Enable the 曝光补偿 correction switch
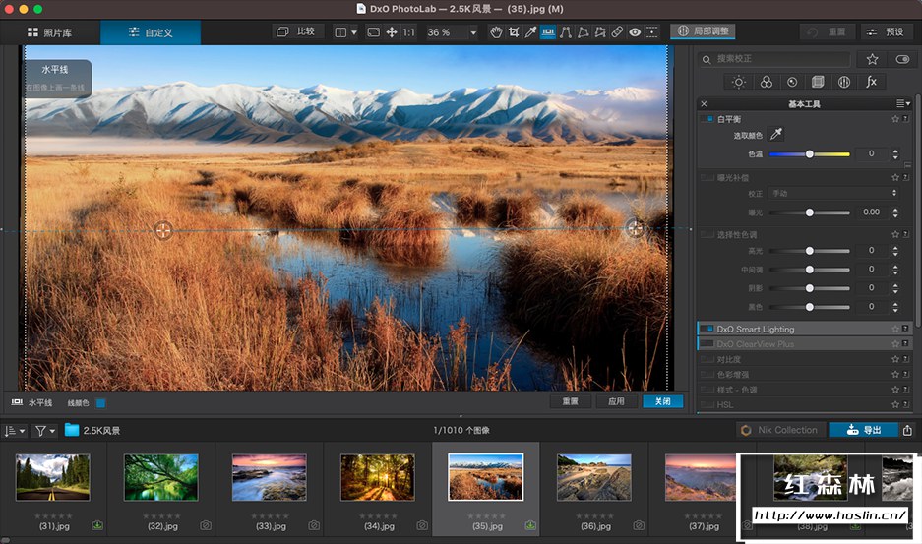Viewport: 922px width, 544px height. click(x=707, y=177)
